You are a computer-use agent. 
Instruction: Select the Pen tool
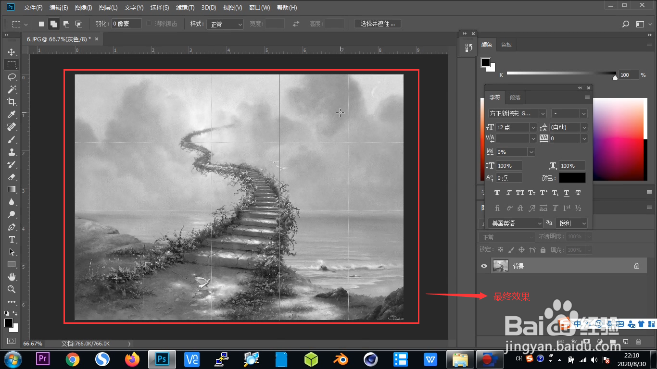pos(12,227)
